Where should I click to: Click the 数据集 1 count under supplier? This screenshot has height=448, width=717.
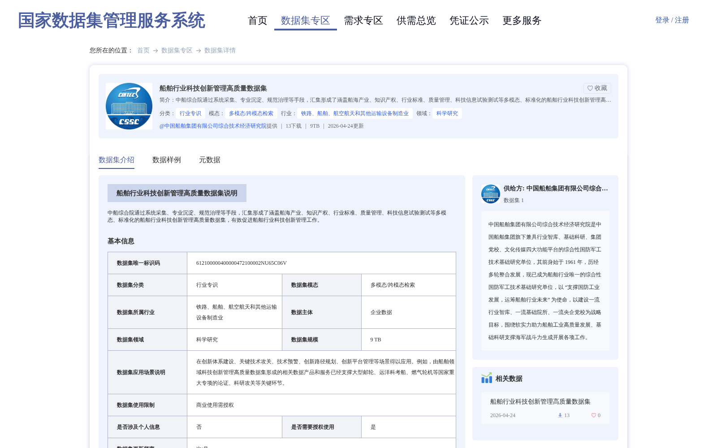[x=514, y=200]
